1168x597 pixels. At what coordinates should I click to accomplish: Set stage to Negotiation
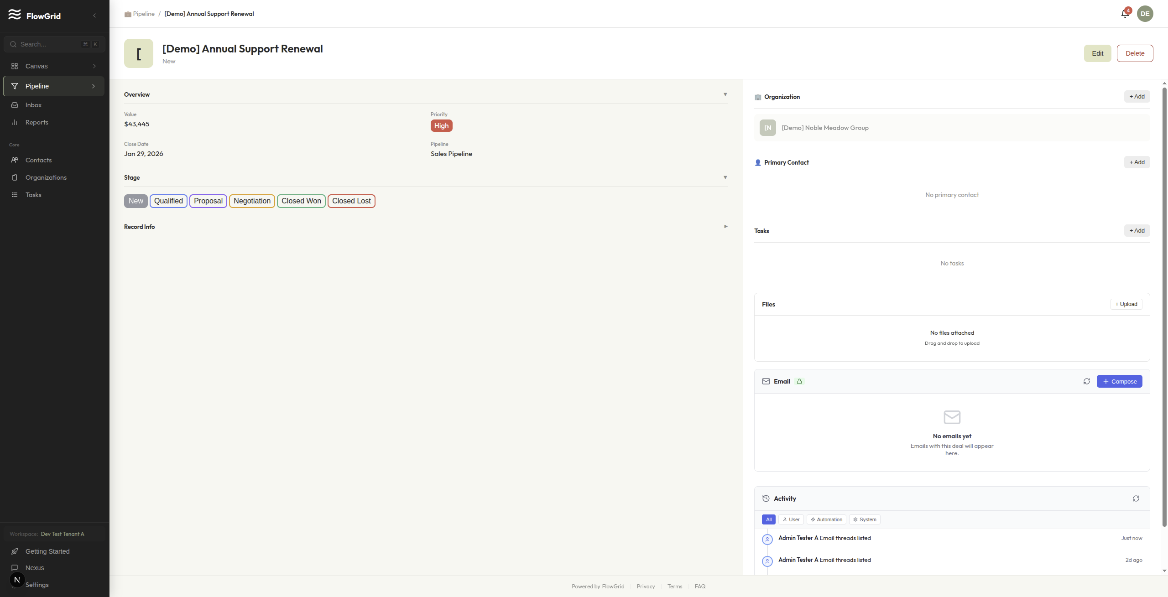point(252,201)
